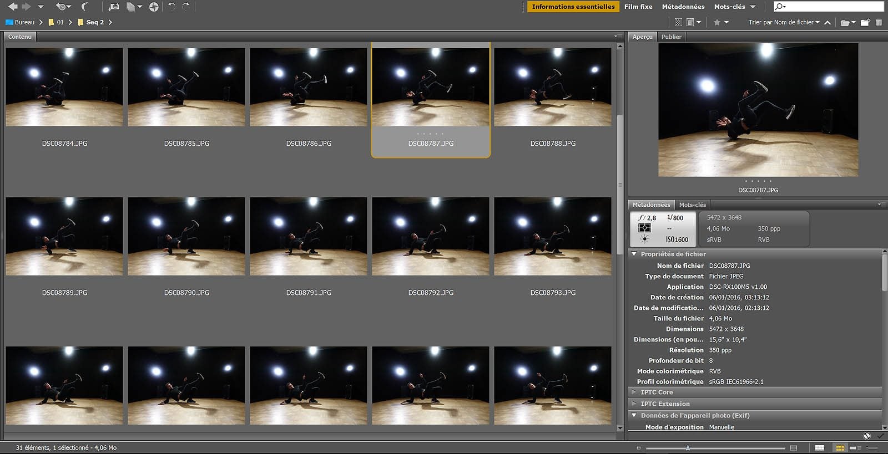Open the Mots-clés panel tab
The height and width of the screenshot is (454, 888).
692,205
